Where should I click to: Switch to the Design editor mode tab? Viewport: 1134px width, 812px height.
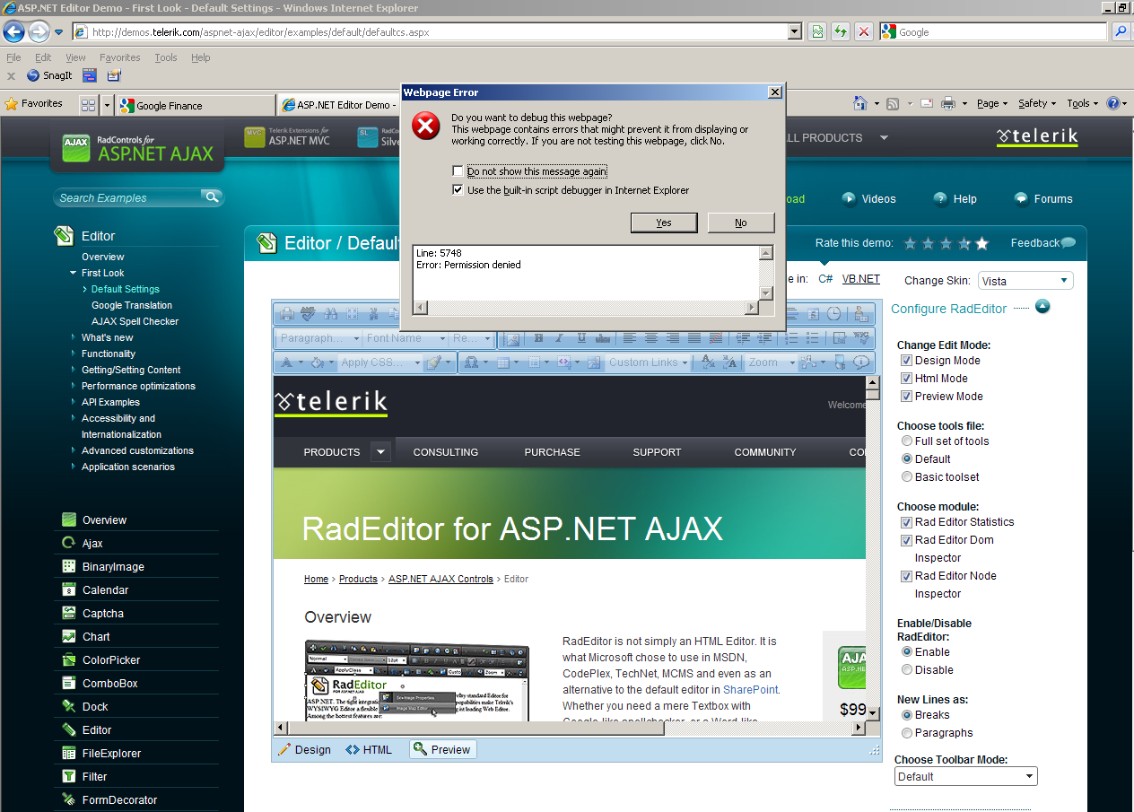tap(305, 749)
